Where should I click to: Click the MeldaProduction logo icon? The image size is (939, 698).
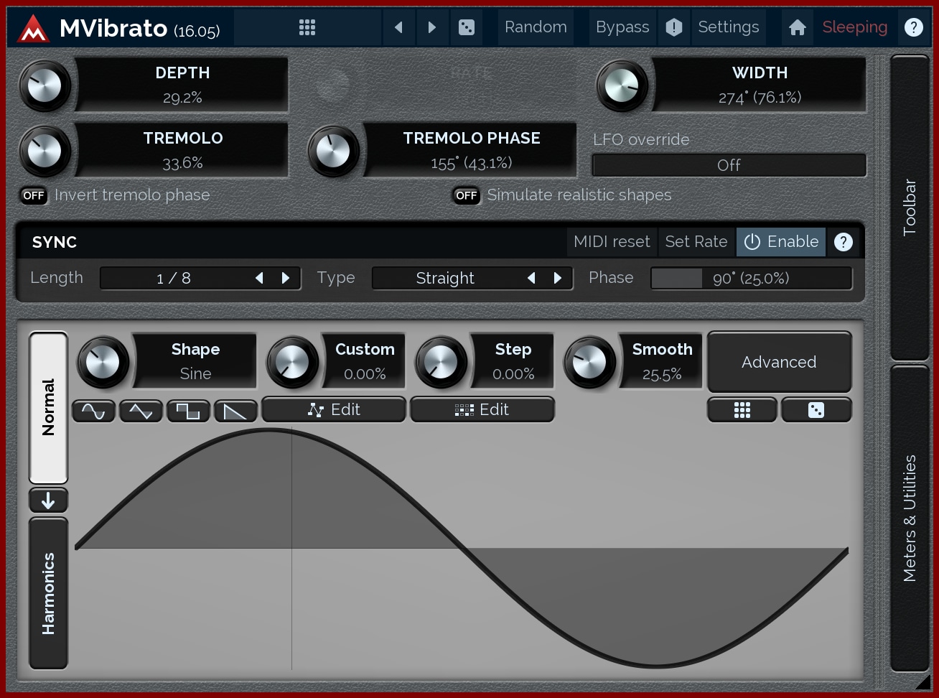tap(33, 28)
